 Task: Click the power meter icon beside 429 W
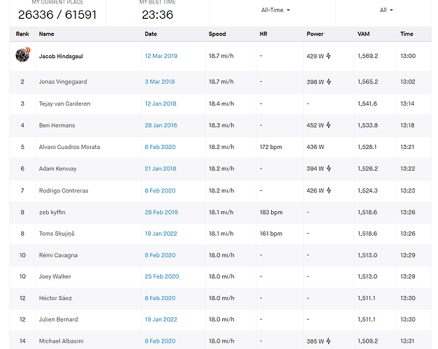pos(328,56)
